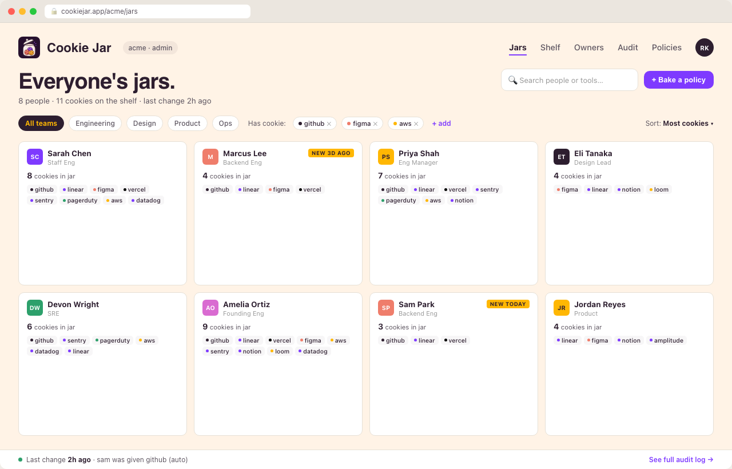The height and width of the screenshot is (469, 732).
Task: Filter by Engineering team
Action: [96, 124]
